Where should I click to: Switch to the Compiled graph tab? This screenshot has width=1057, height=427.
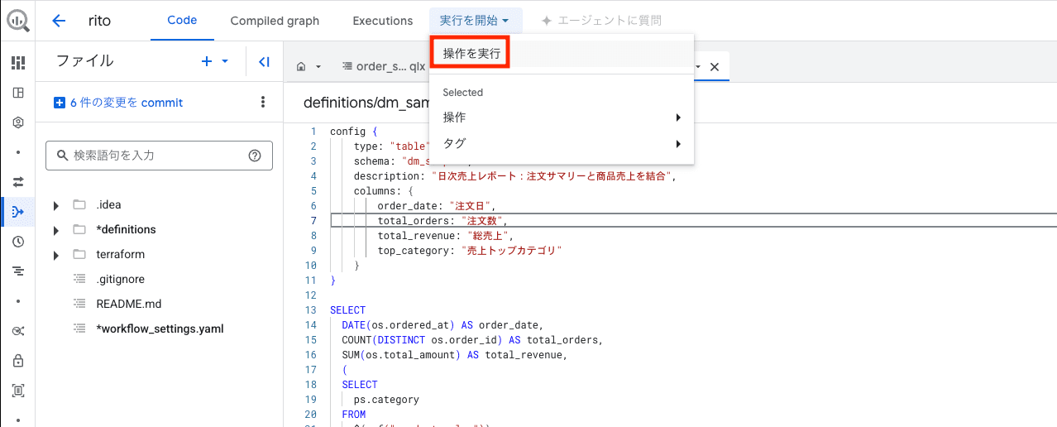[275, 21]
